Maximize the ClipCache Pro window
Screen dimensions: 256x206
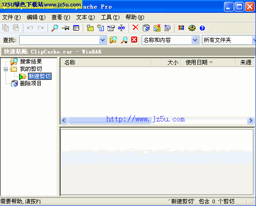tap(240, 7)
